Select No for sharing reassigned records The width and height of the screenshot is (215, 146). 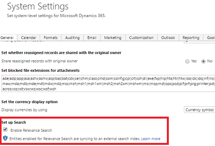(x=203, y=61)
